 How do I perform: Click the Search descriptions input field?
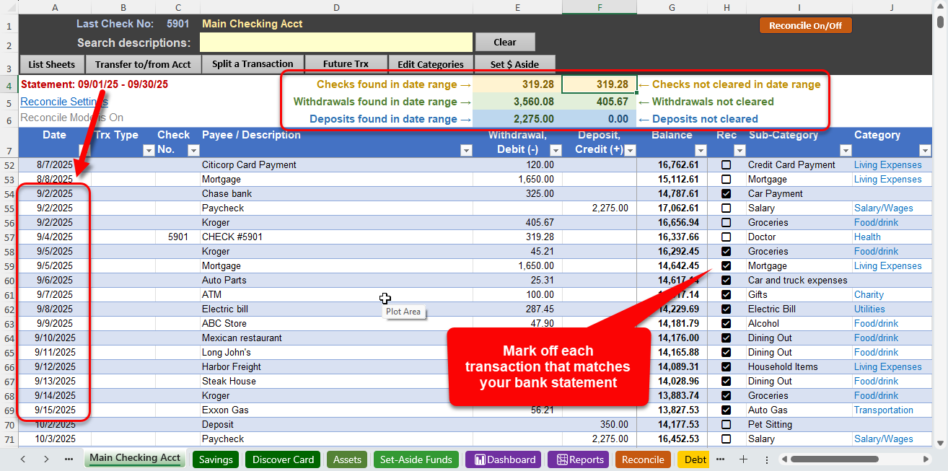coord(335,43)
